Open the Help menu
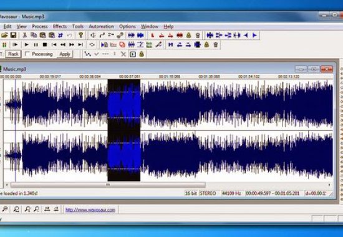 168,26
